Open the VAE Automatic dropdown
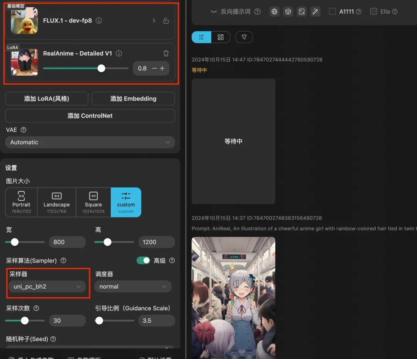This screenshot has width=417, height=359. [x=90, y=142]
